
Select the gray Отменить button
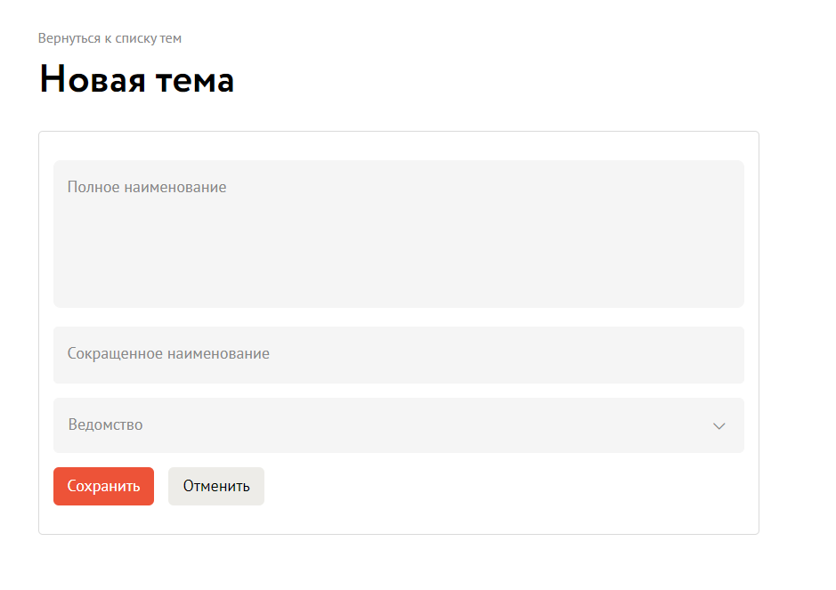216,486
